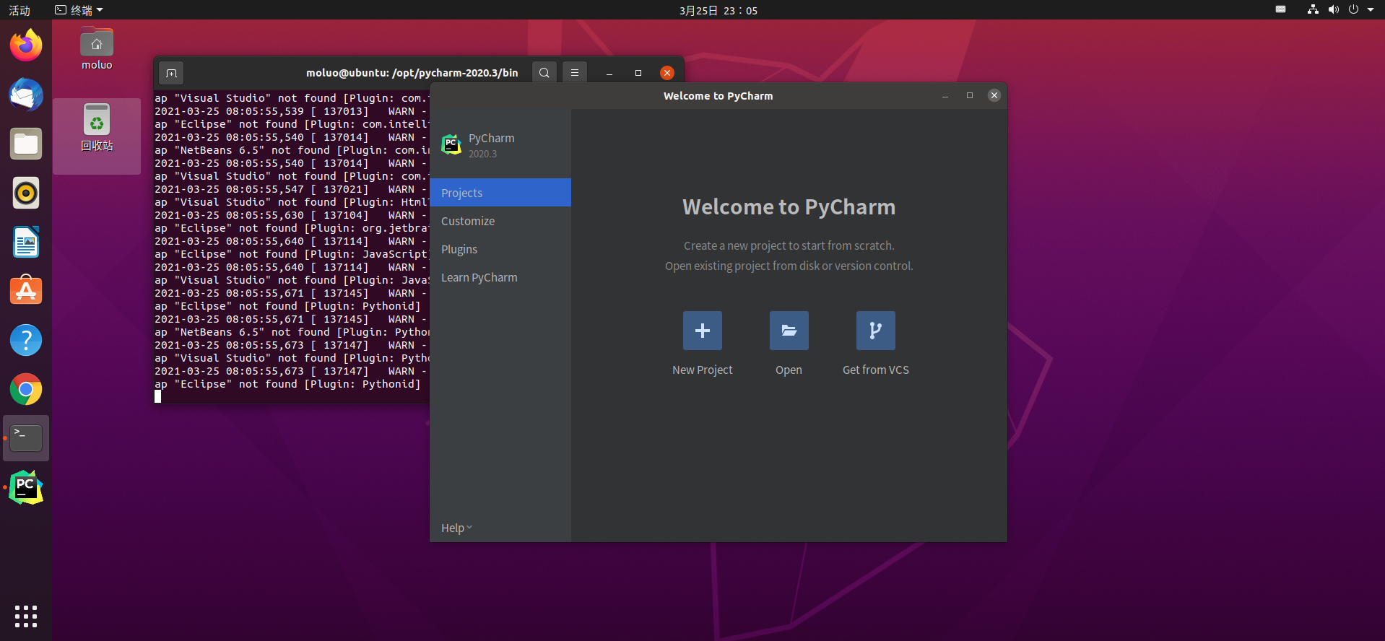Viewport: 1385px width, 641px height.
Task: Launch LibreOffice Writer from the dock
Action: pos(26,242)
